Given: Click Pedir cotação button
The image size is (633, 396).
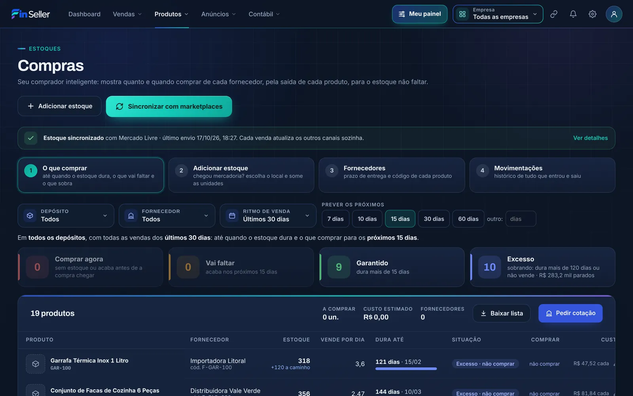Looking at the screenshot, I should tap(570, 313).
